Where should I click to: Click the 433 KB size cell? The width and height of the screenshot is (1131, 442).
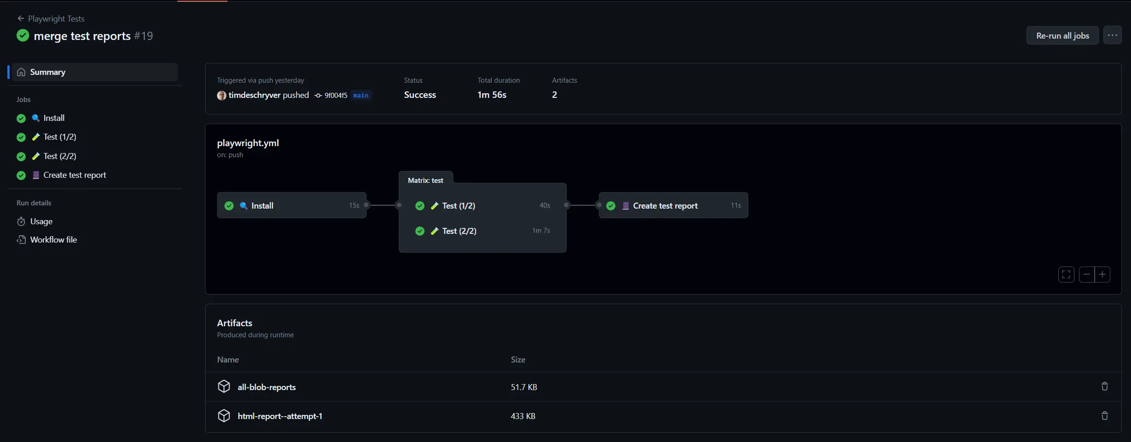tap(523, 416)
